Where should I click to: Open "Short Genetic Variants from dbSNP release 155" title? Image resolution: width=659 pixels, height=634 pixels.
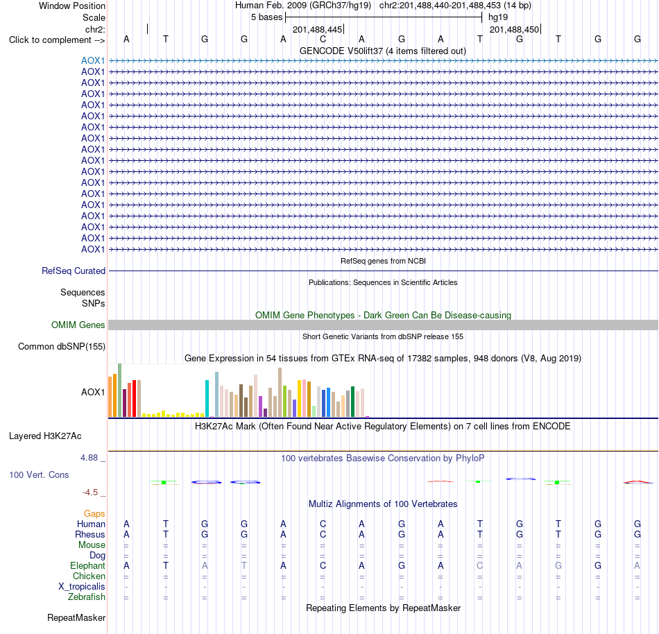pyautogui.click(x=383, y=336)
